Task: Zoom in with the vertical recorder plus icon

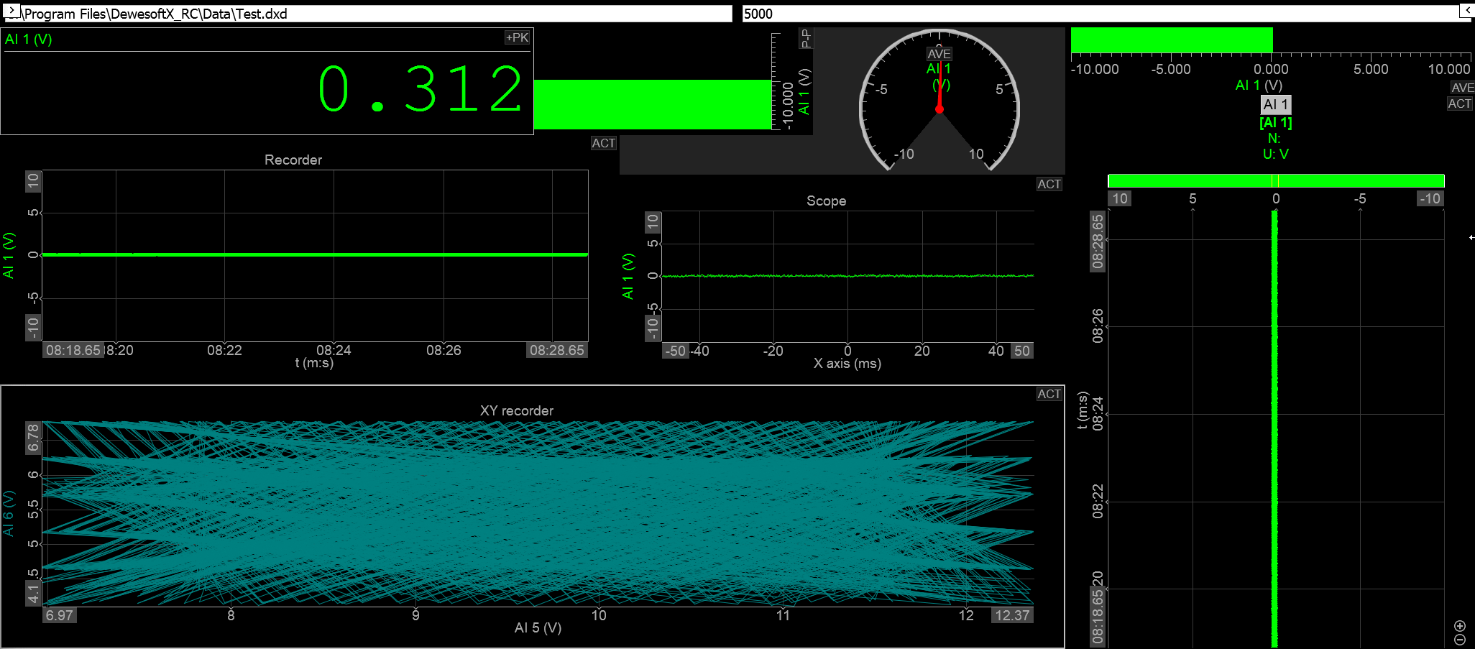Action: click(1460, 626)
